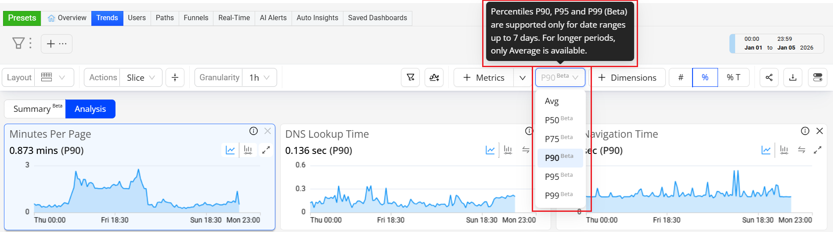833x232 pixels.
Task: Click the share icon in toolbar
Action: tap(769, 78)
